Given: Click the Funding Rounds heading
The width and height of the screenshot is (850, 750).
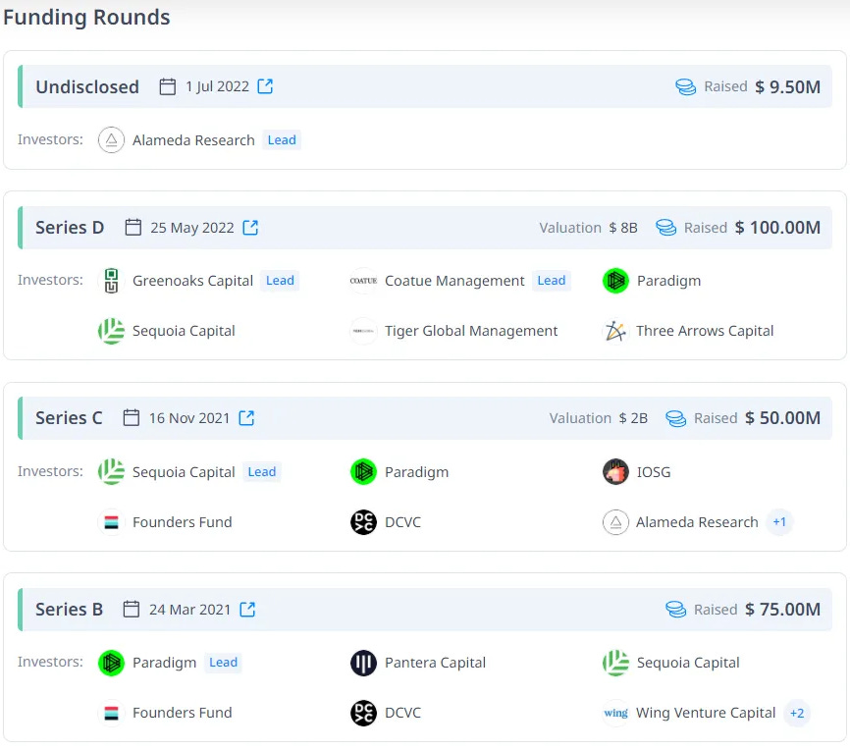Looking at the screenshot, I should tap(86, 18).
